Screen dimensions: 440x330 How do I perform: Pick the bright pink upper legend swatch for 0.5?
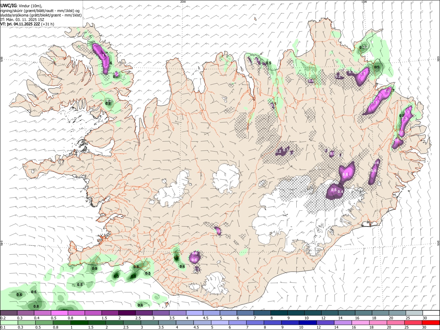[59, 313]
